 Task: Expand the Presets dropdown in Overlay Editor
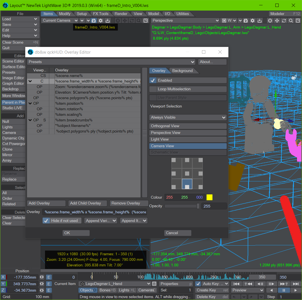[x=111, y=62]
